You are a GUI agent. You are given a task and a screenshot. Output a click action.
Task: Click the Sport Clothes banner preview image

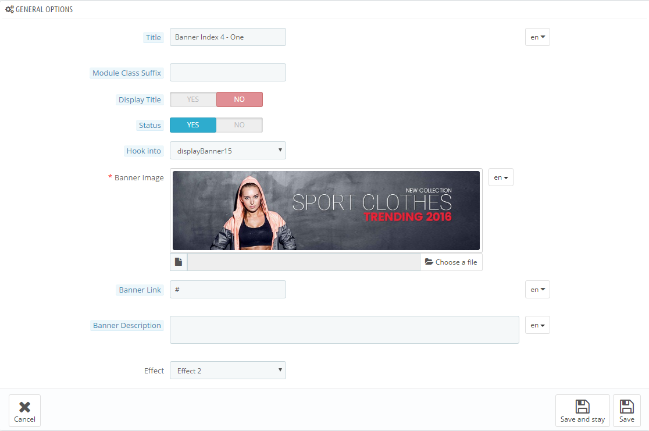pos(326,211)
